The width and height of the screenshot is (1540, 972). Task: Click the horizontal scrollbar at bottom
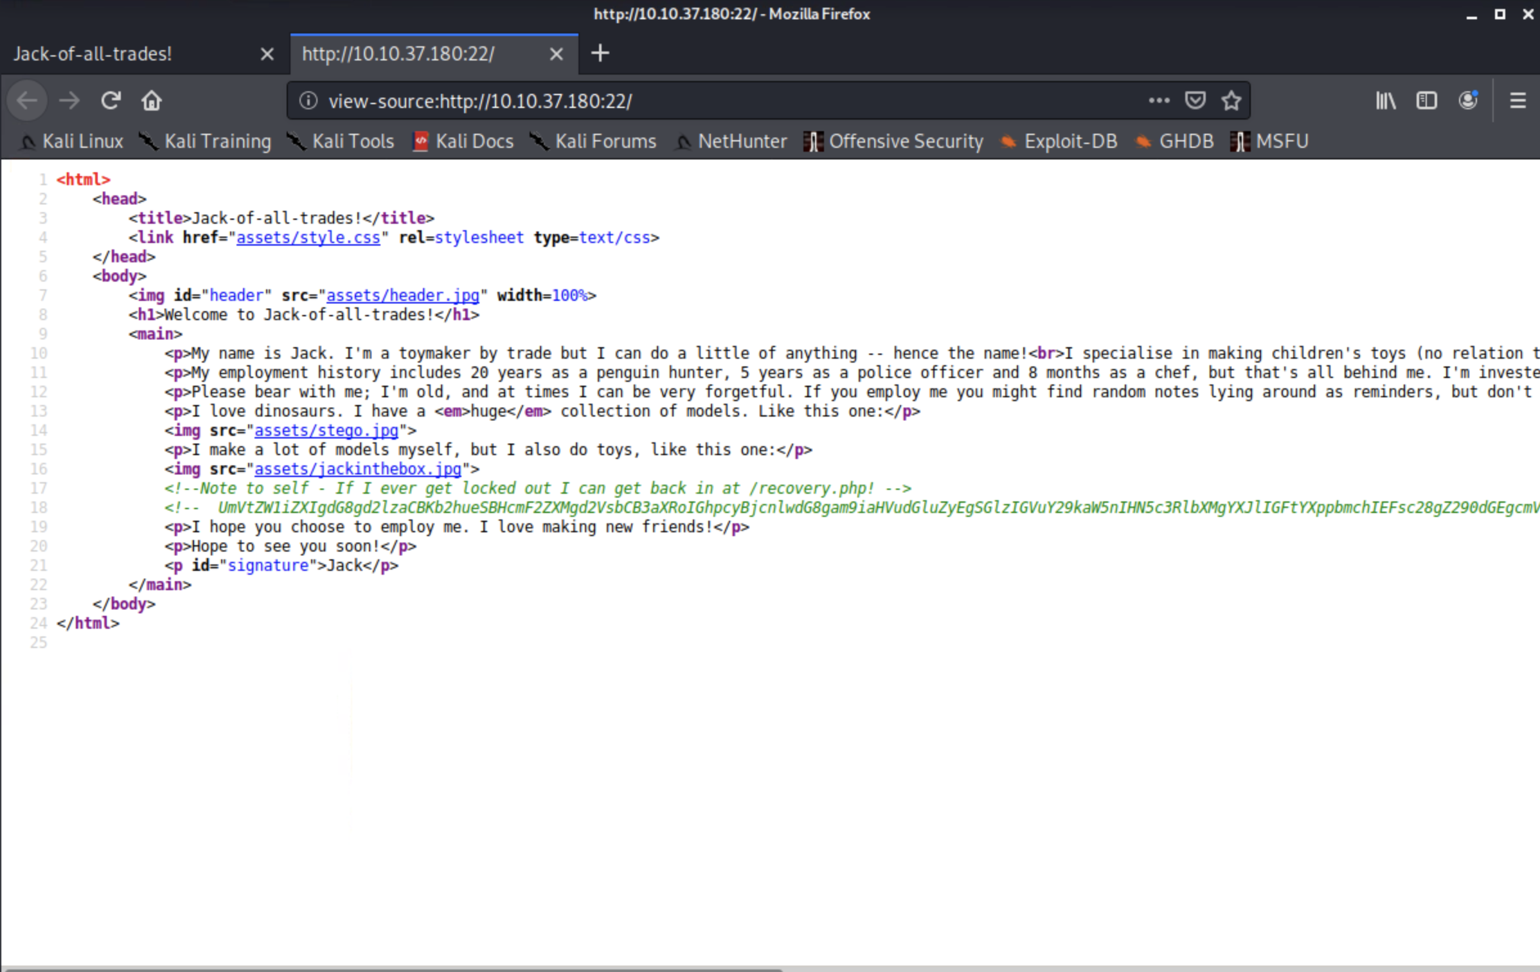(391, 968)
